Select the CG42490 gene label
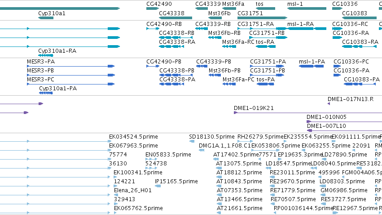 coord(159,4)
